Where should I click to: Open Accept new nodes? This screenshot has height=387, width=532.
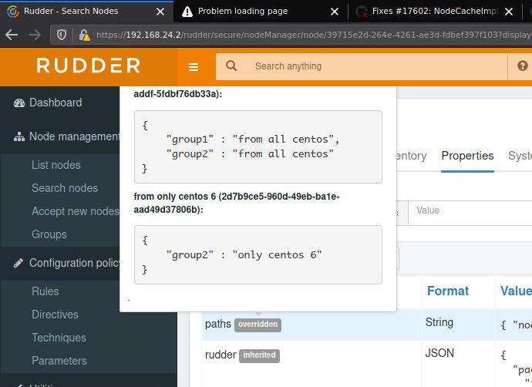76,211
